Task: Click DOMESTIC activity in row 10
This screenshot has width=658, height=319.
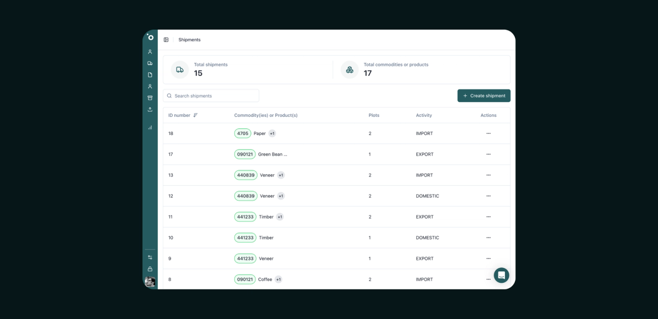Action: pyautogui.click(x=428, y=237)
